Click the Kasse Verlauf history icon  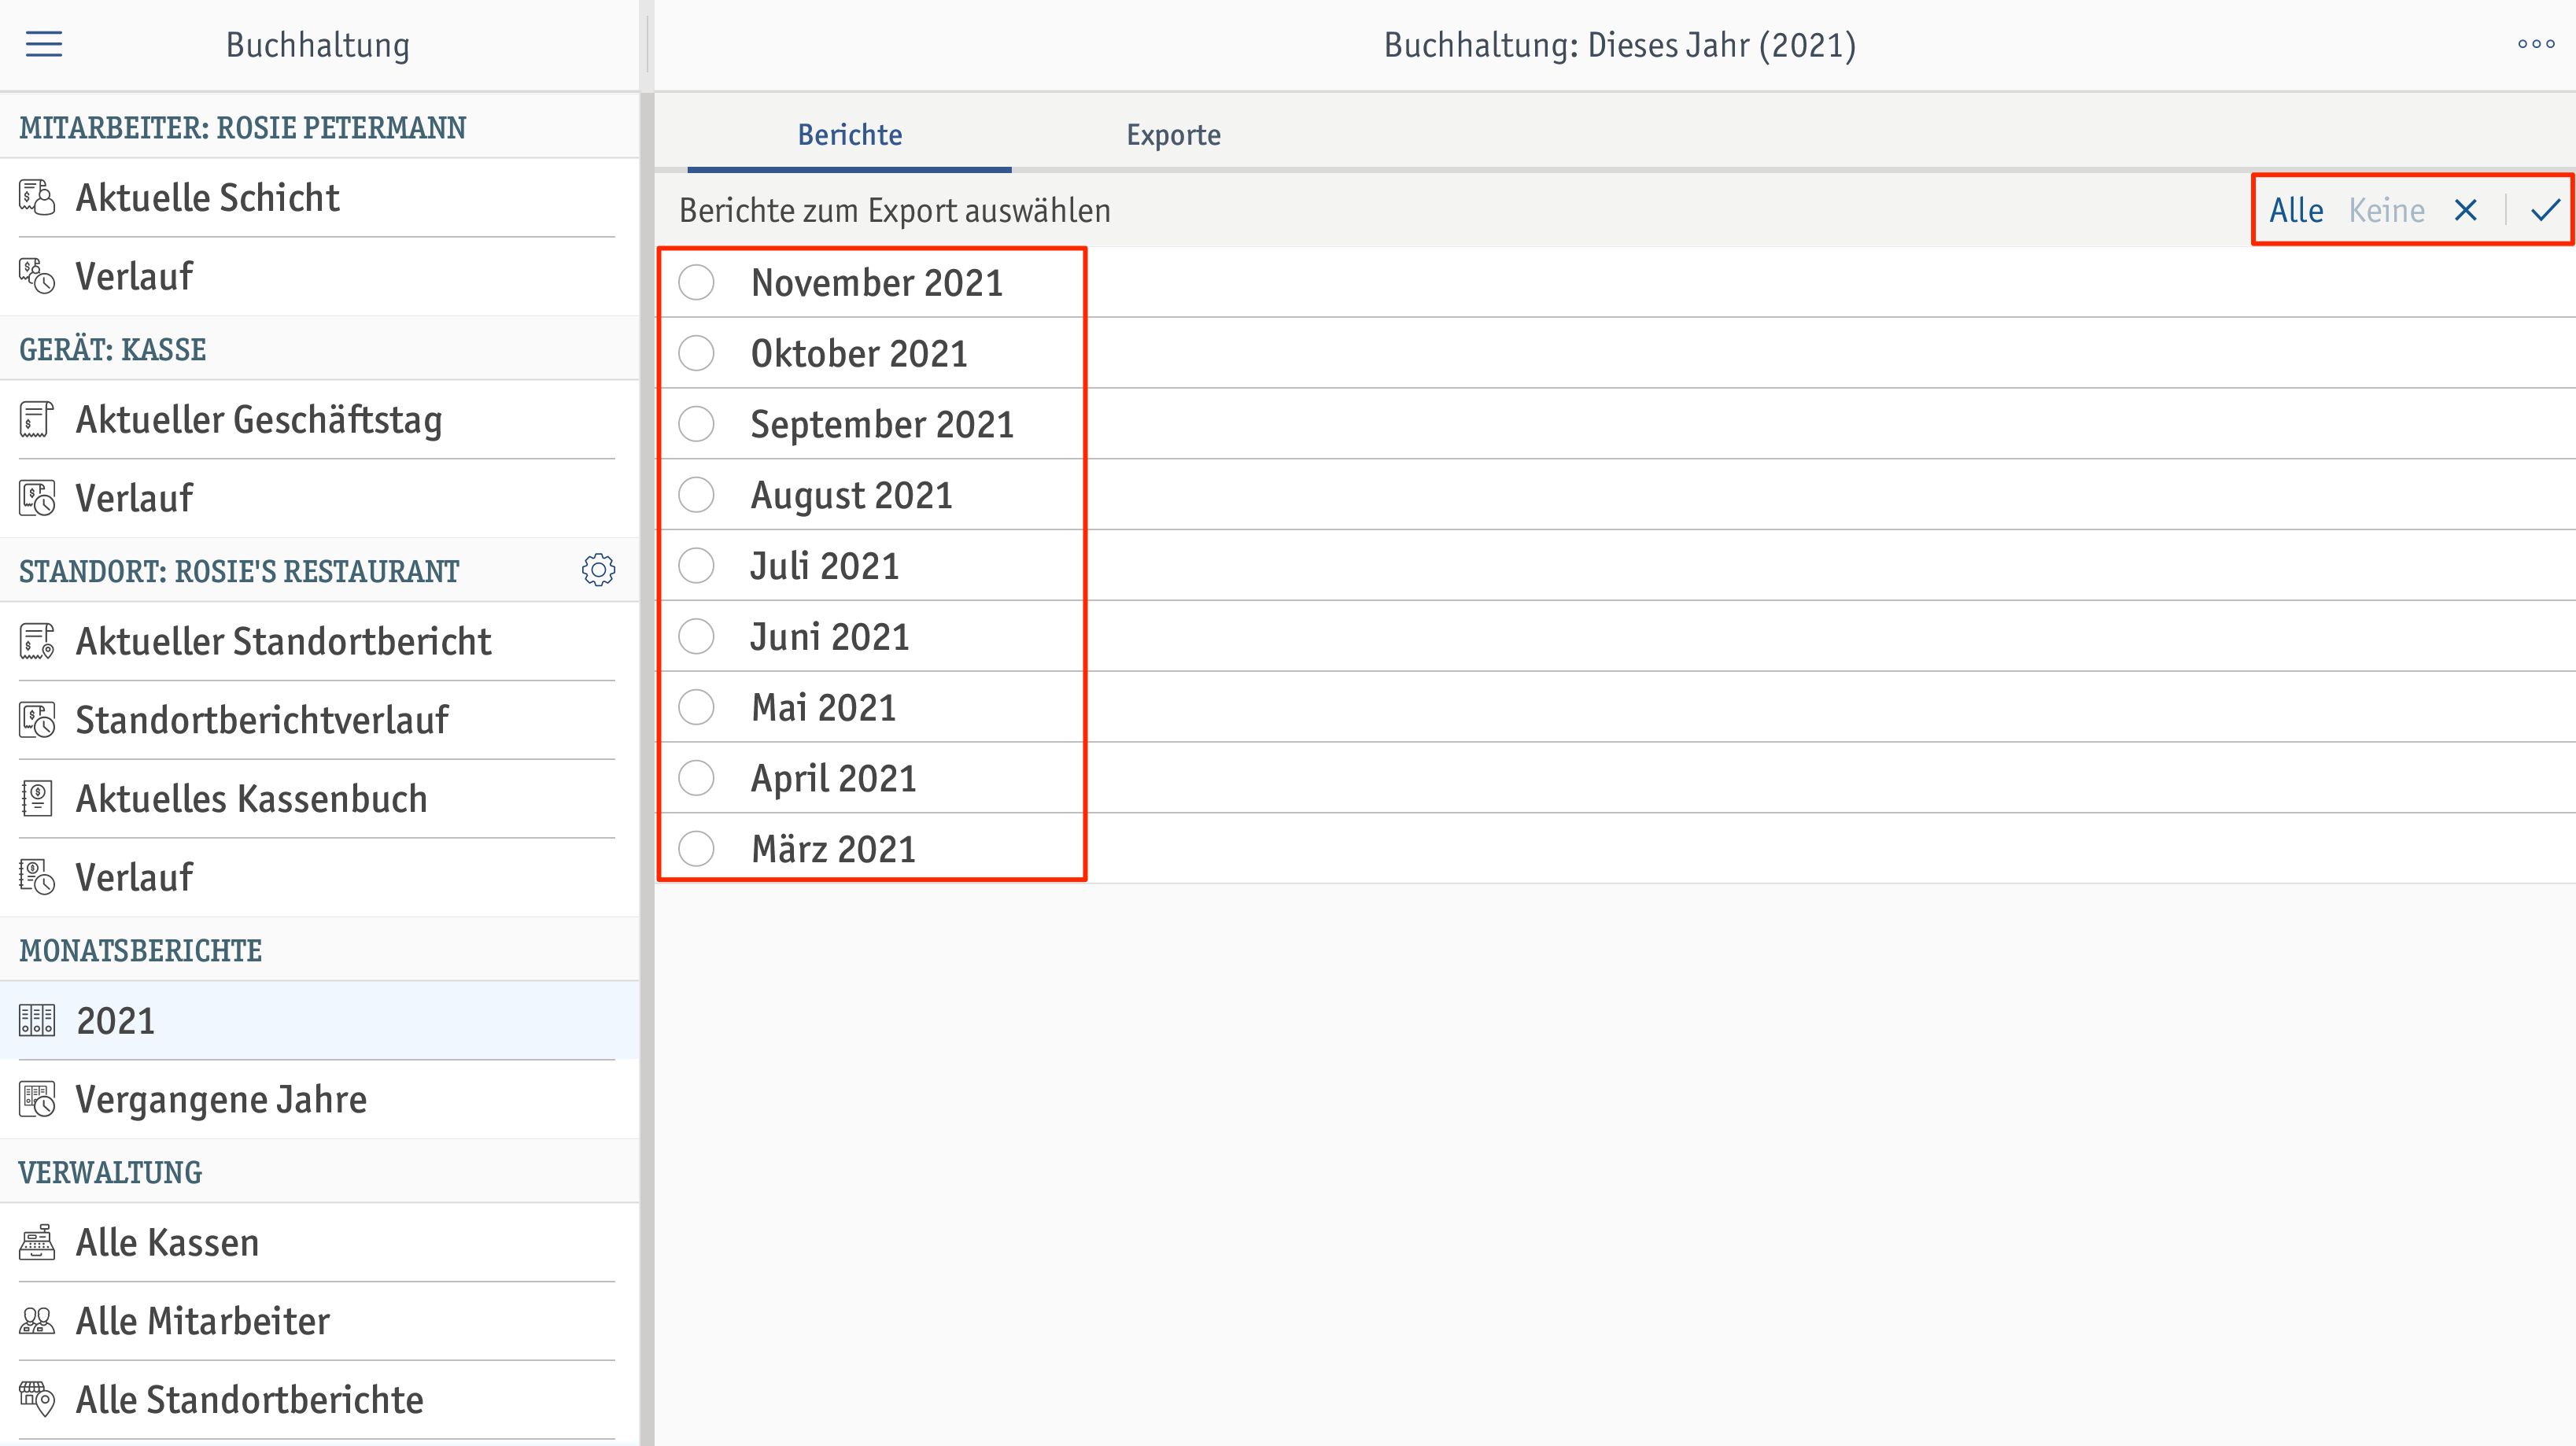[37, 498]
